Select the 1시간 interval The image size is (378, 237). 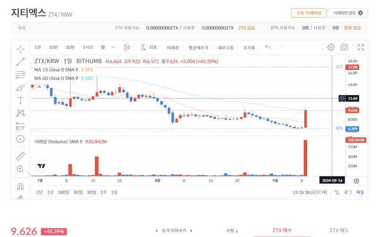[x=88, y=47]
